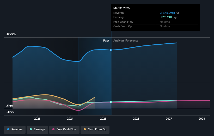Click the 2026 x-axis label
Screen dimensions: 214x136
coord(136,119)
